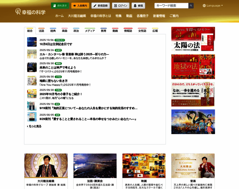
Task: Open the 入会案内 orange button
Action: [80, 6]
